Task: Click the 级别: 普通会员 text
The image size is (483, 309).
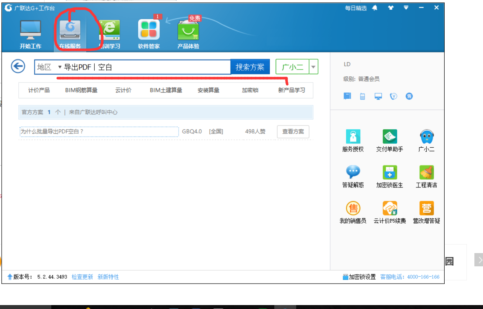Action: click(x=361, y=79)
